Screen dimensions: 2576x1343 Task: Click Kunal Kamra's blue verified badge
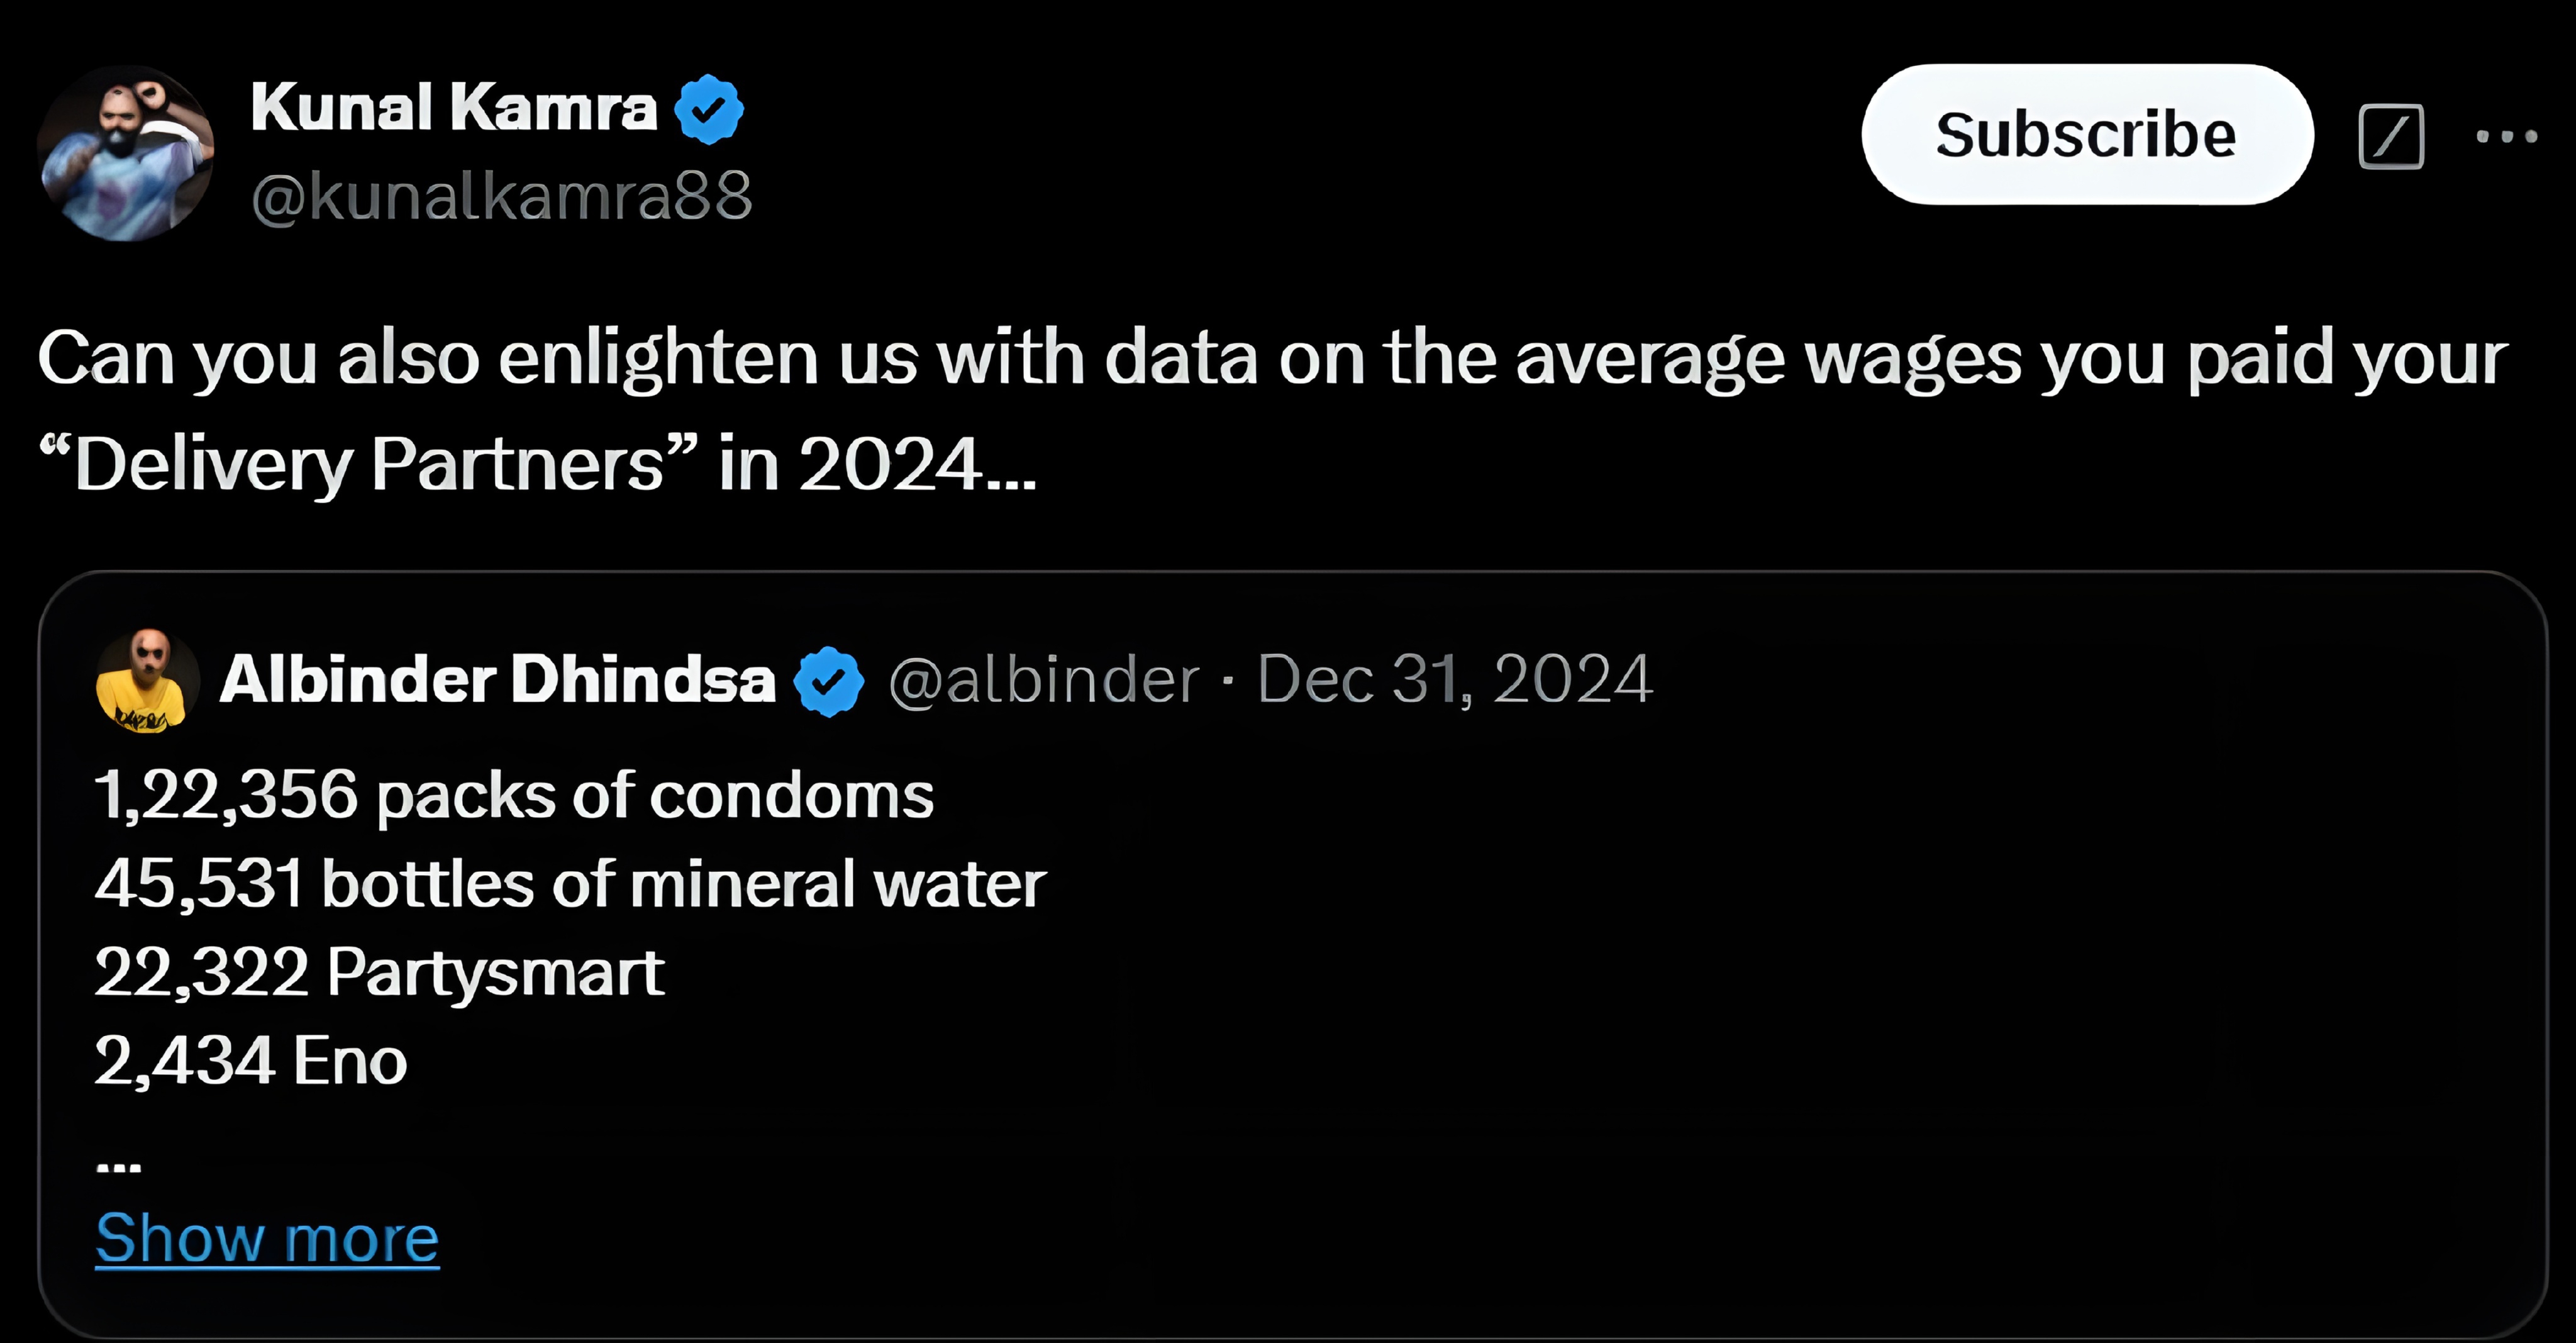click(x=709, y=109)
